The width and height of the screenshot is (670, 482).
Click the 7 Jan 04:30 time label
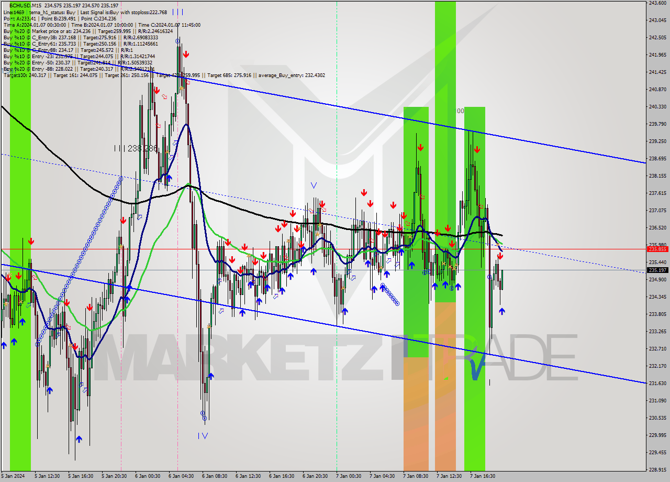pyautogui.click(x=382, y=476)
